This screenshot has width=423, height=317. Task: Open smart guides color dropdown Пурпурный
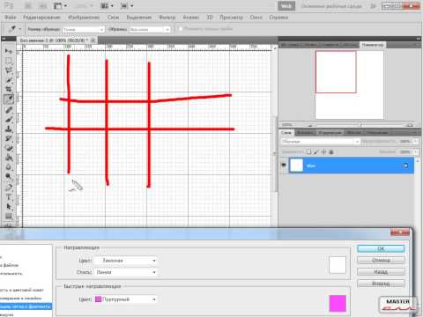coord(125,299)
